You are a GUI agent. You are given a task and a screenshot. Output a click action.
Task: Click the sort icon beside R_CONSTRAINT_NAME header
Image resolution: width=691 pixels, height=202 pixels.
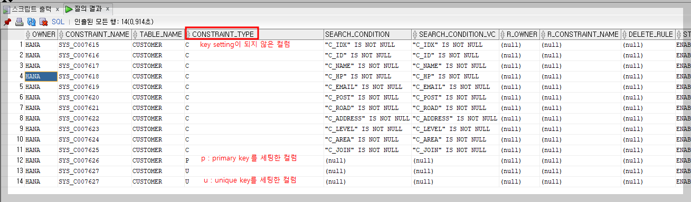(x=544, y=34)
